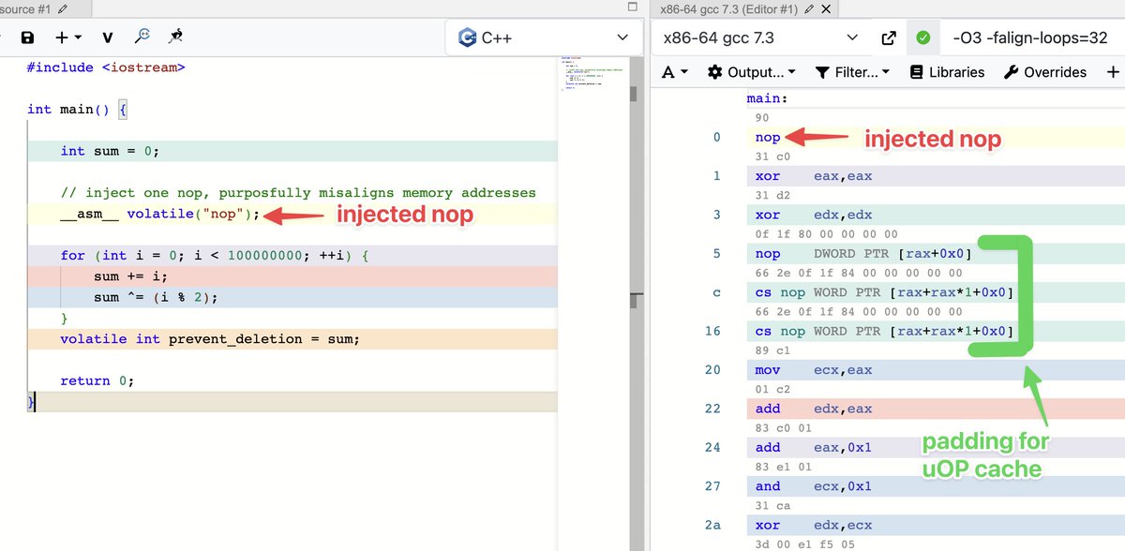Viewport: 1125px width, 551px height.
Task: Click the 'return 0;' line
Action: (97, 380)
